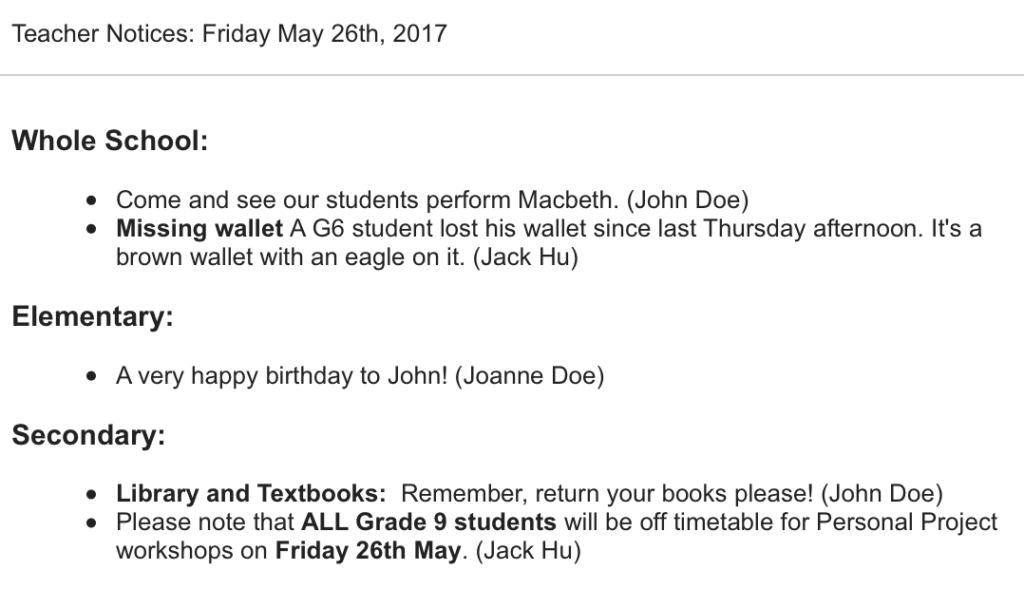Click the Joanne Doe author name
The image size is (1024, 608).
coord(529,376)
